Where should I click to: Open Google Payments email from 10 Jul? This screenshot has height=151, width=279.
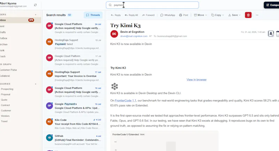(74, 108)
